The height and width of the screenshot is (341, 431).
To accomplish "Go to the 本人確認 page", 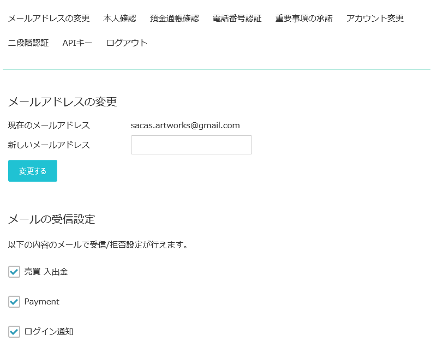I will [x=119, y=19].
